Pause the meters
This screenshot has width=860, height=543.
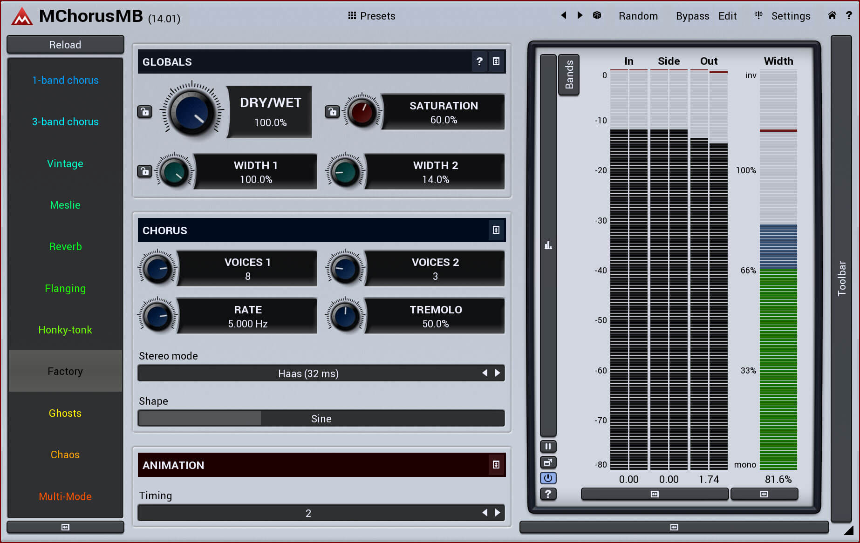548,447
